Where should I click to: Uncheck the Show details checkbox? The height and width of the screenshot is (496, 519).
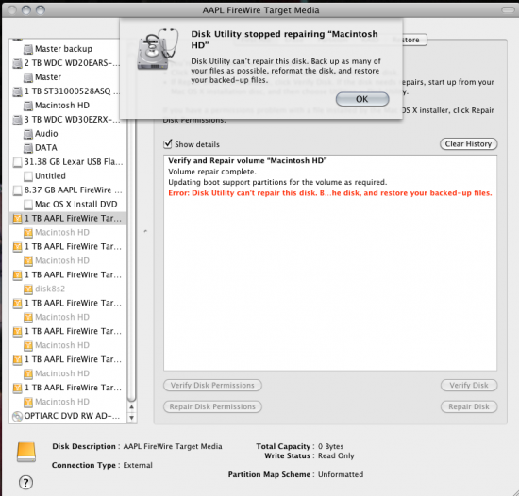click(168, 144)
